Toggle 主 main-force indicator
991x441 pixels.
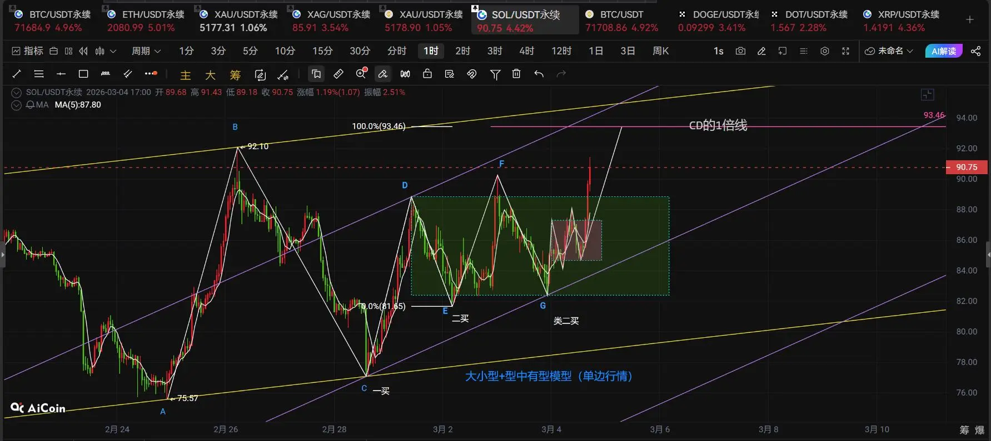[x=186, y=75]
